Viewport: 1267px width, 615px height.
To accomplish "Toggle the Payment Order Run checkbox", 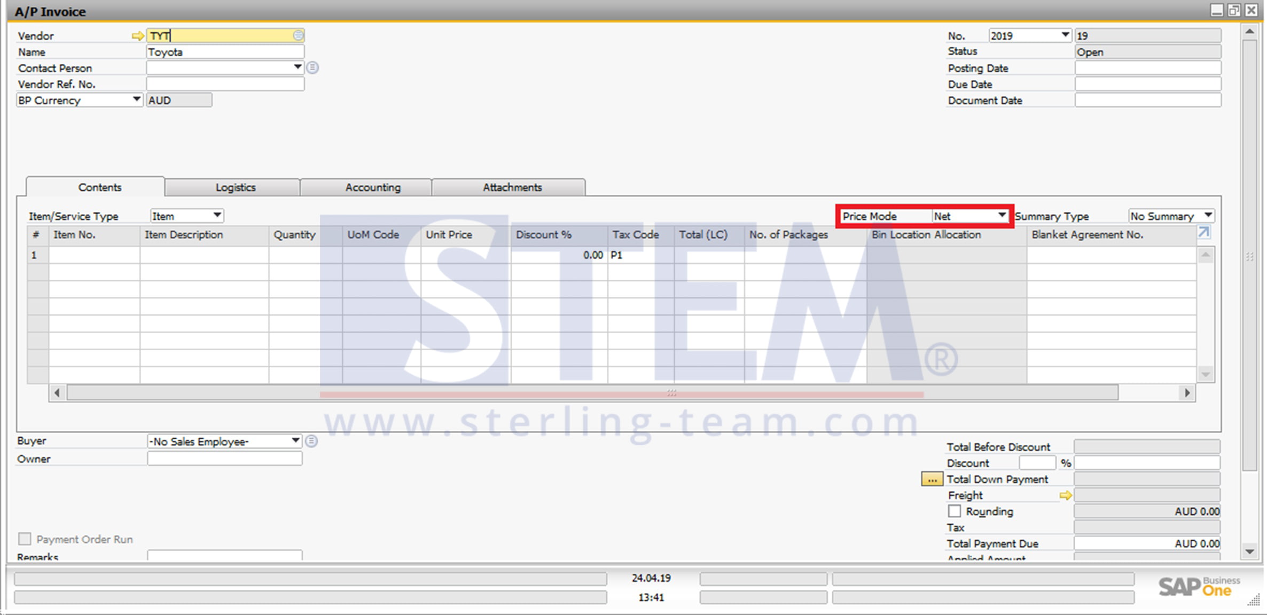I will [25, 538].
